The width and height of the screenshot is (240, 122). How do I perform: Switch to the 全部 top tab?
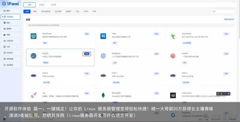coord(29,5)
